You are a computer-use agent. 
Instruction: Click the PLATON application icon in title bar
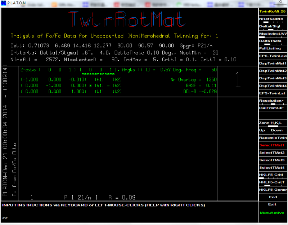coord(3,3)
